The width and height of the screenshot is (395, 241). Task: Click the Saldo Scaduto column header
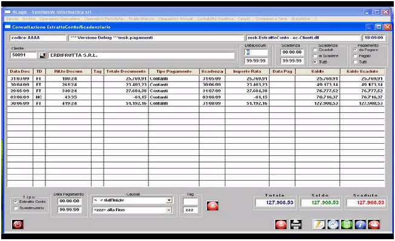[x=362, y=71]
